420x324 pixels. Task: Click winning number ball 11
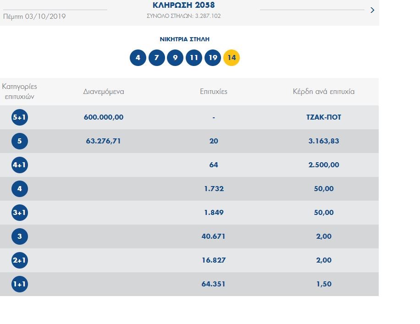pyautogui.click(x=194, y=58)
